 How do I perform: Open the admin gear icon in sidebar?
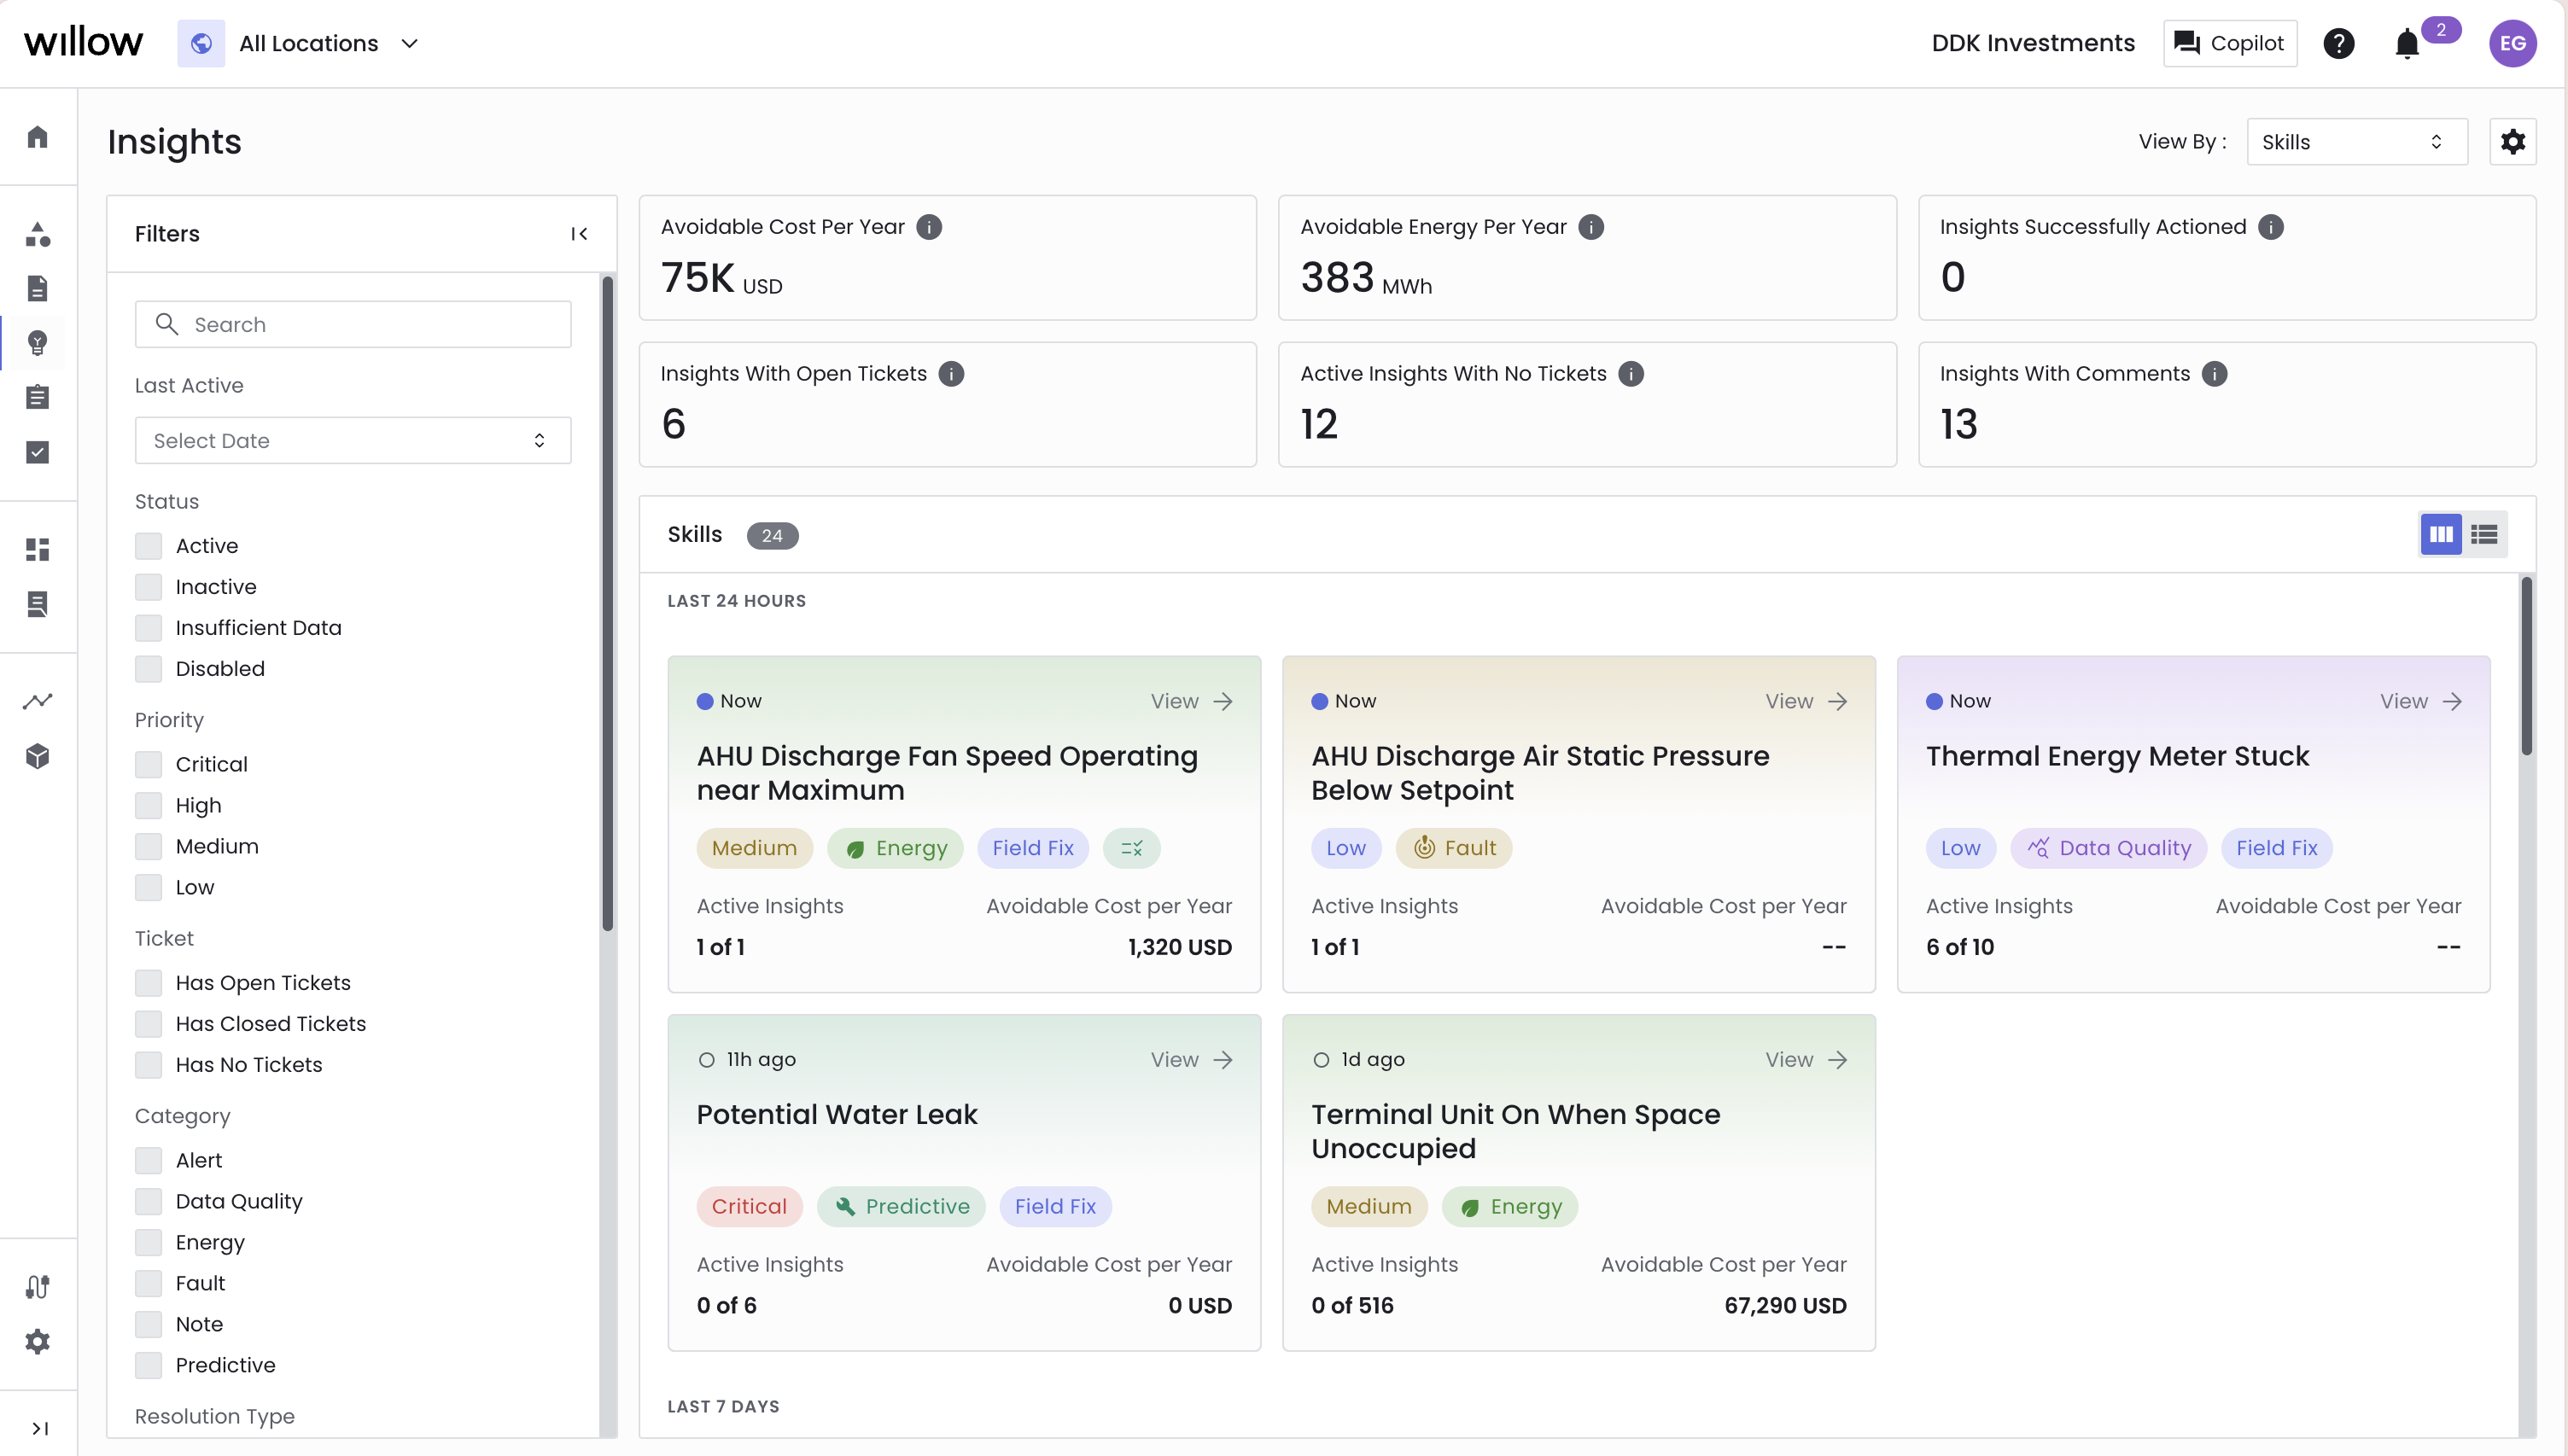pos(38,1341)
